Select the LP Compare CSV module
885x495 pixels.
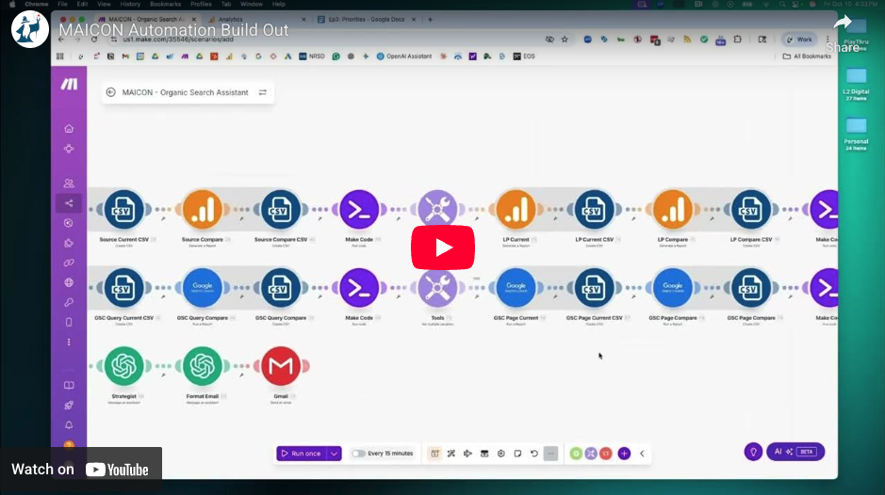pos(751,210)
